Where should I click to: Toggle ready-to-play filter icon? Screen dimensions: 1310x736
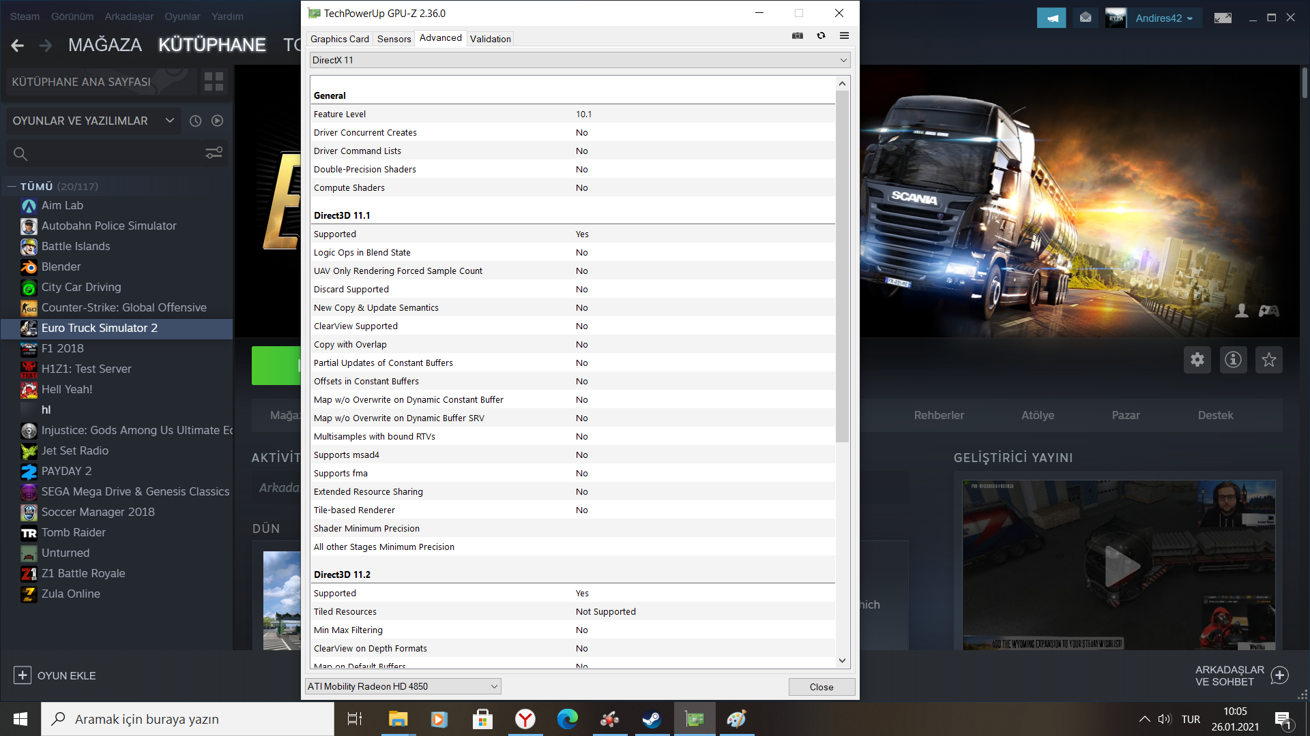[x=217, y=121]
